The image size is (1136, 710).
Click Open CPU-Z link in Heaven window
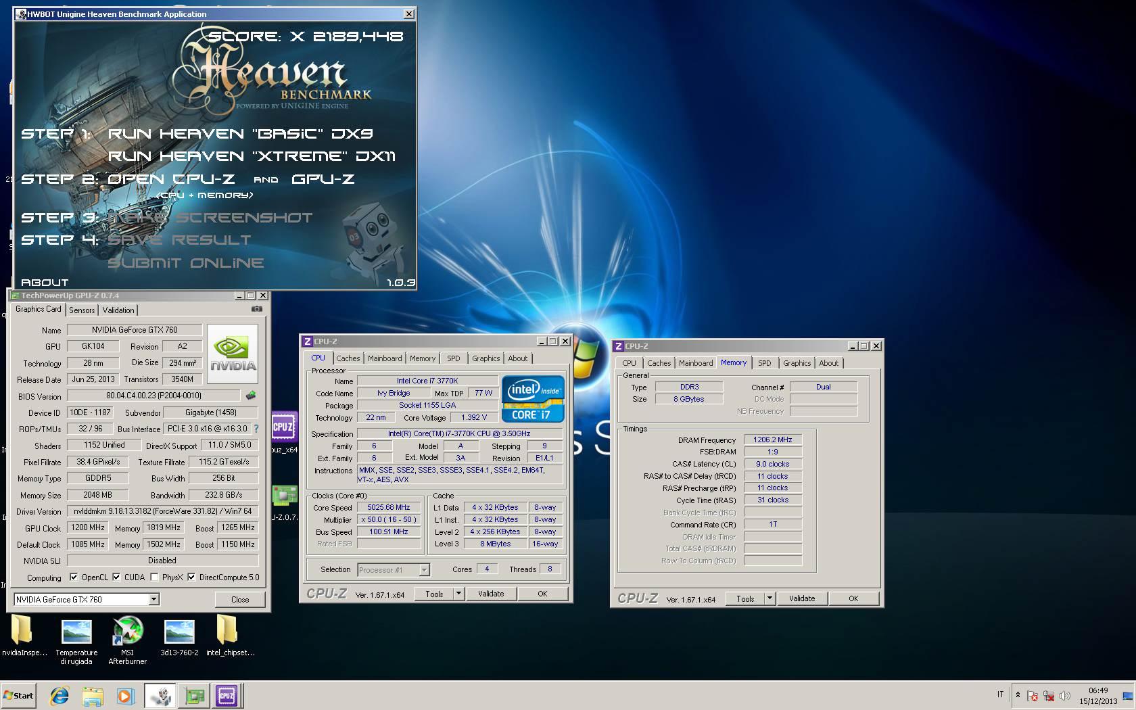171,179
